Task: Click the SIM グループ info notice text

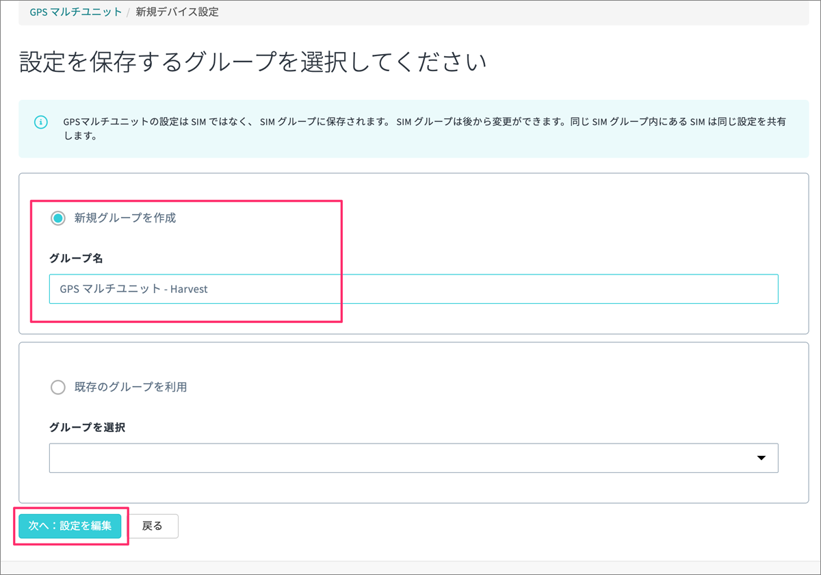Action: coord(424,129)
